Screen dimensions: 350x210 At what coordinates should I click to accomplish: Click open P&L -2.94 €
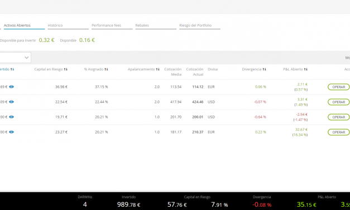(302, 114)
